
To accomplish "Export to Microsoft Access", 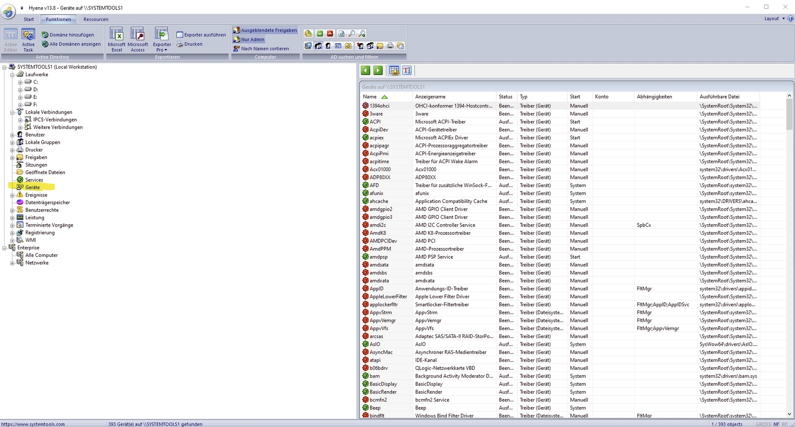I will click(137, 40).
